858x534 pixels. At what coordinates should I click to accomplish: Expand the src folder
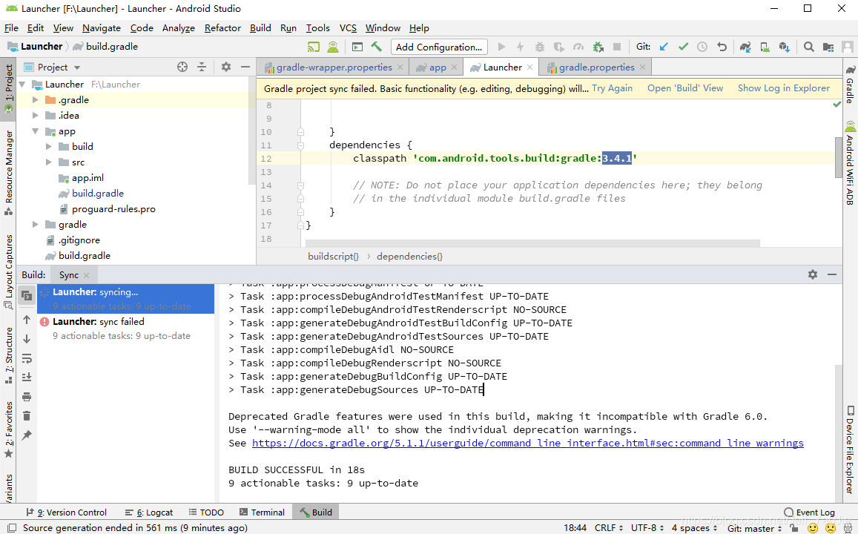coord(49,162)
